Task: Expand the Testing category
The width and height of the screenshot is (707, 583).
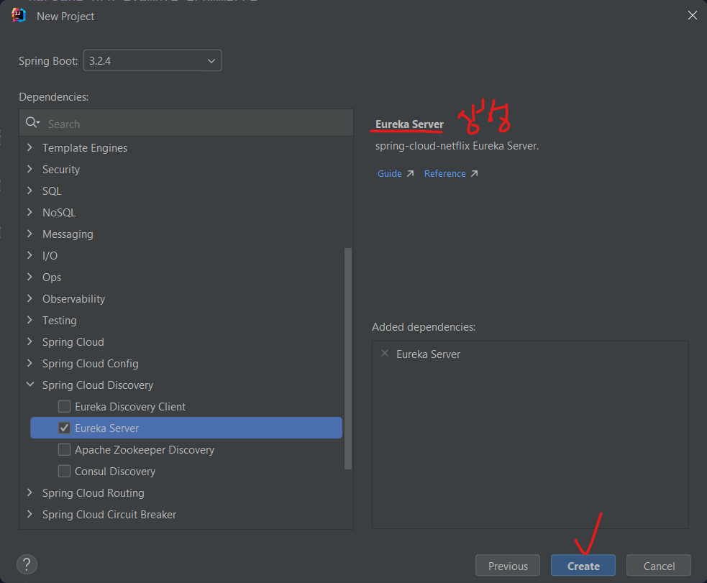Action: [29, 321]
